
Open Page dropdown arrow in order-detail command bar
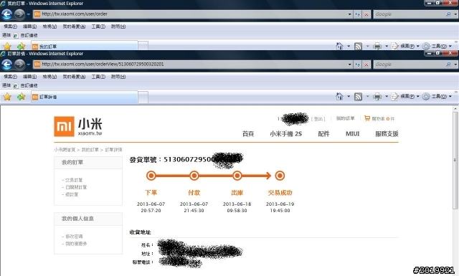pyautogui.click(x=417, y=96)
